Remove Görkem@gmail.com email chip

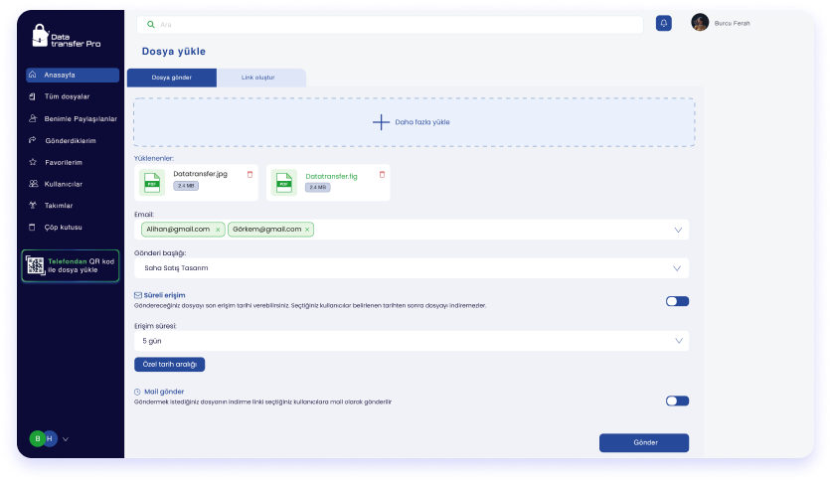pos(307,230)
